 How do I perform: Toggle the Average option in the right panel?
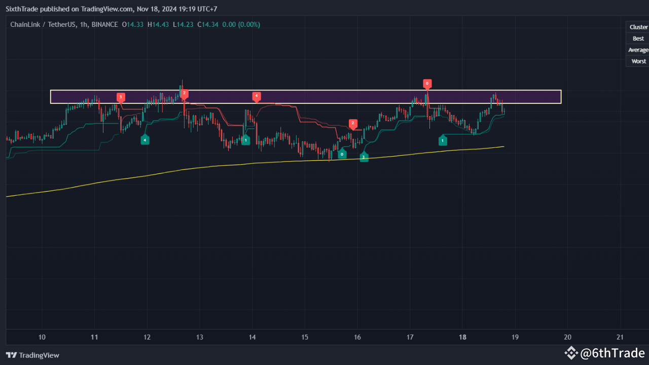coord(638,49)
